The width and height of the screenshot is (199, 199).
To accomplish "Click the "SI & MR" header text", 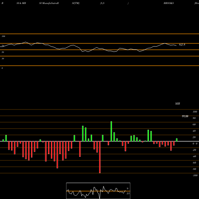I will (21, 3).
